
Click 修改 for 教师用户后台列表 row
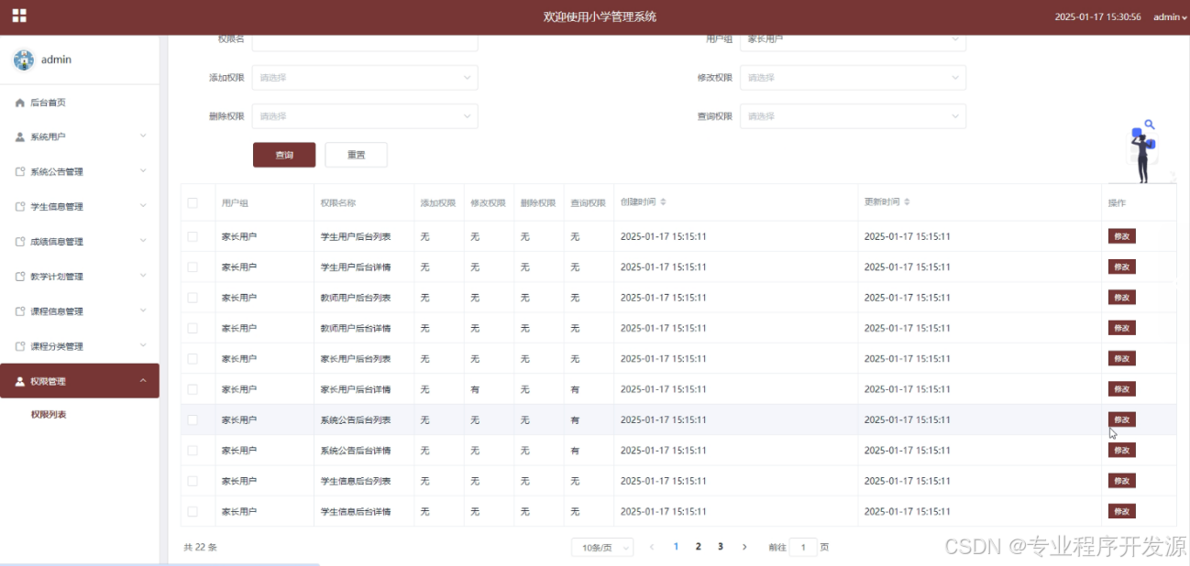coord(1122,298)
